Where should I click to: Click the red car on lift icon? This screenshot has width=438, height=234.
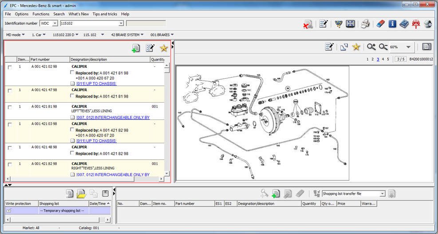click(x=416, y=24)
